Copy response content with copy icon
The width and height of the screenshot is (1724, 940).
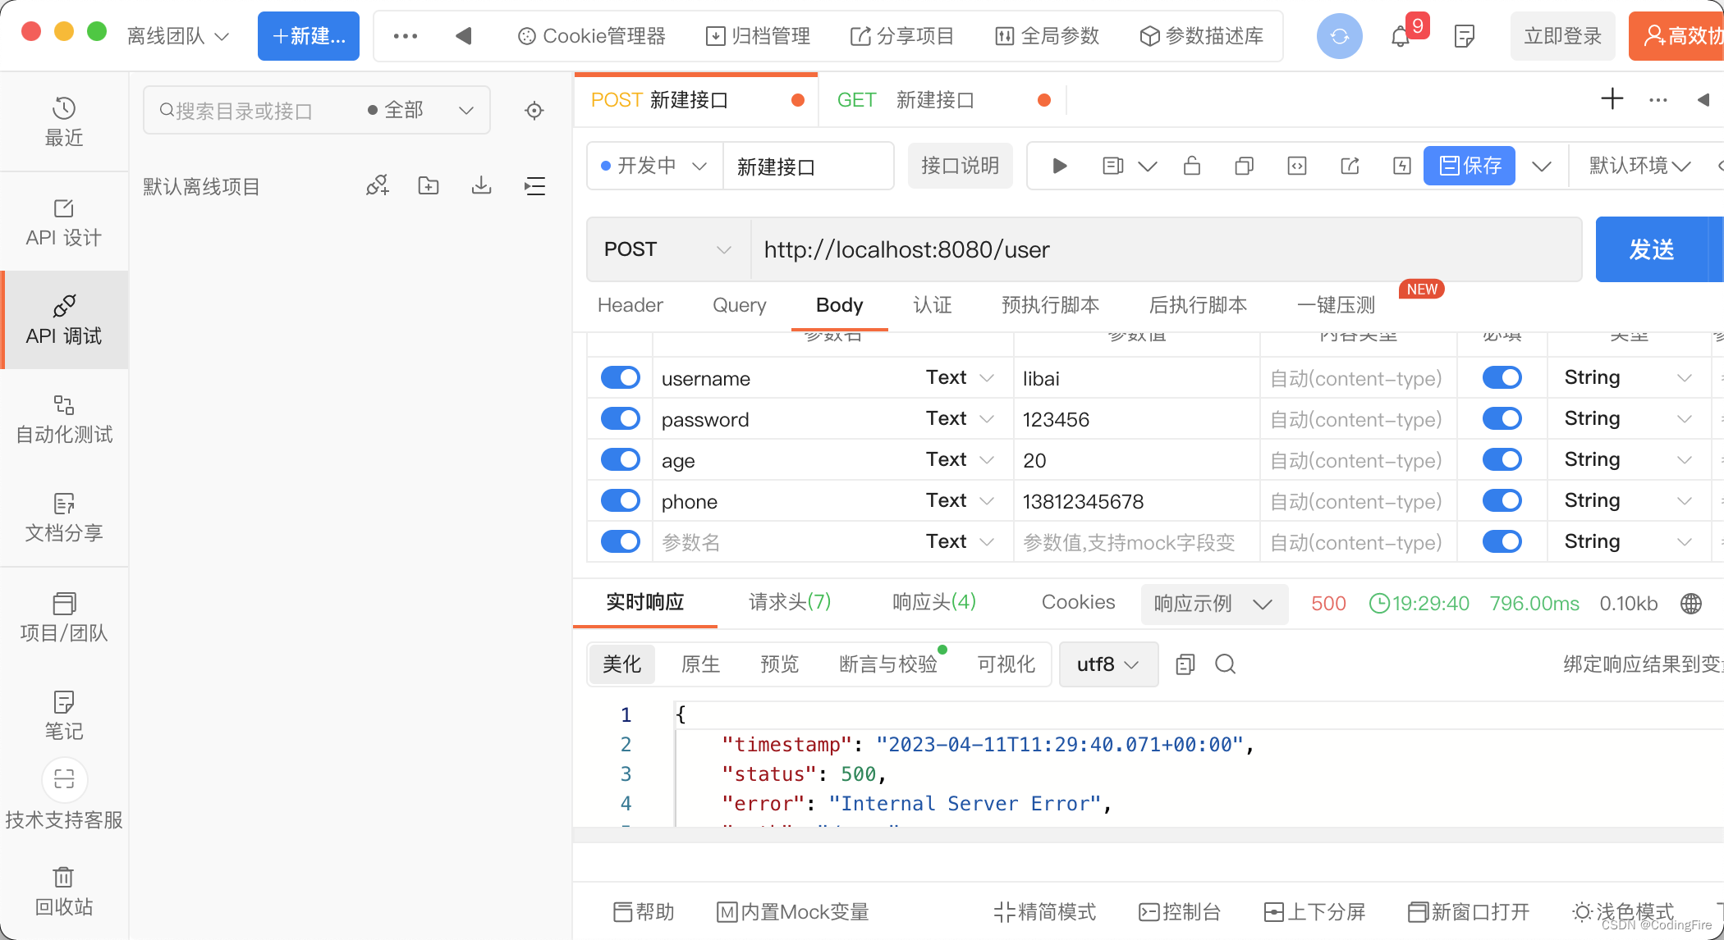pos(1185,664)
